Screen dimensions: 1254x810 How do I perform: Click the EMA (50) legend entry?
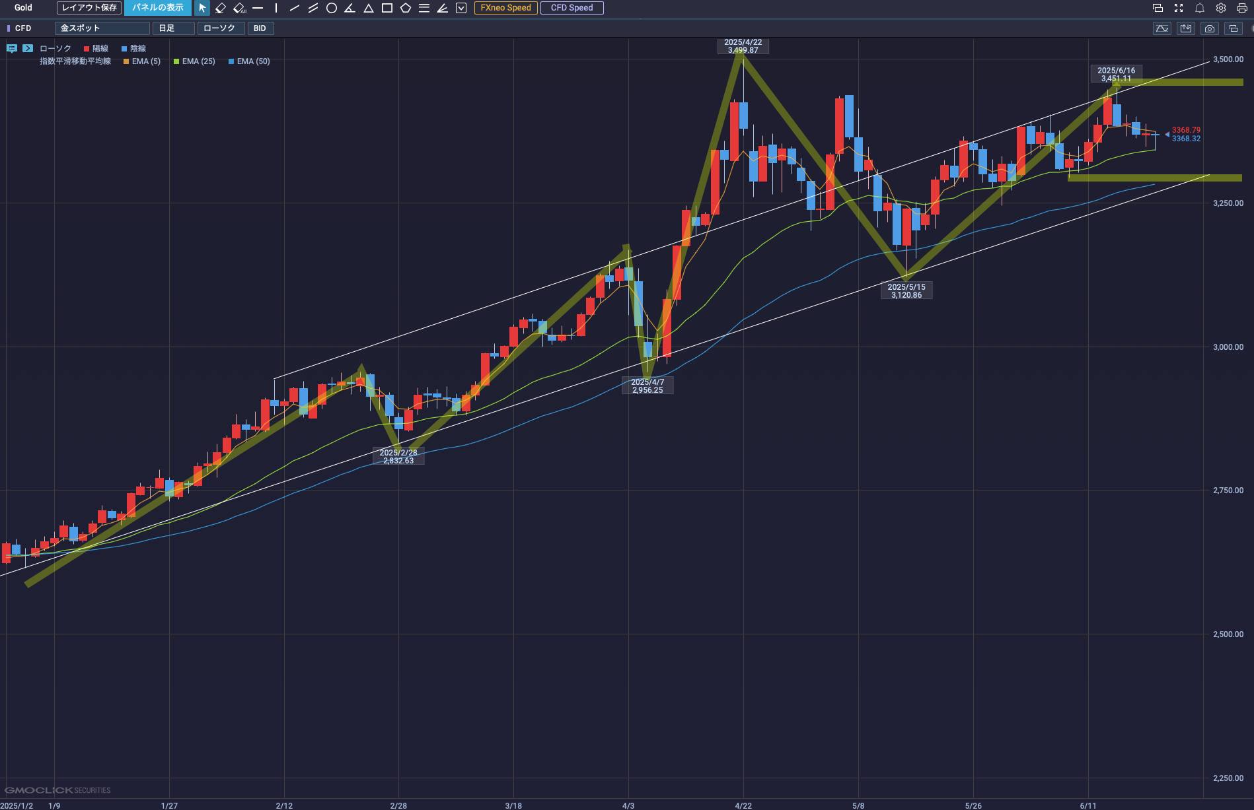(x=249, y=61)
